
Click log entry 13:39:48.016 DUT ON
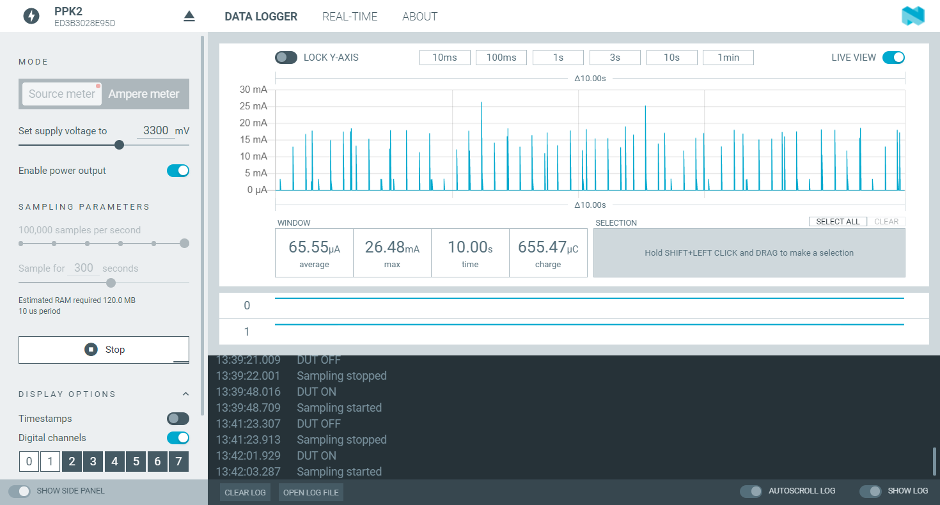[276, 392]
